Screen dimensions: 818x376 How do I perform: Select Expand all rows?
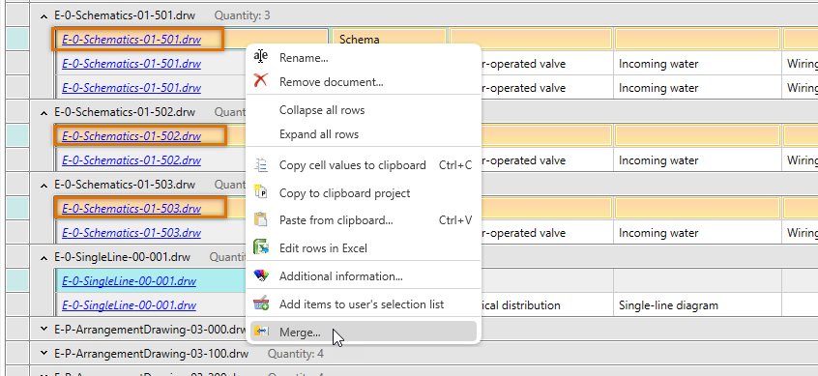point(364,134)
